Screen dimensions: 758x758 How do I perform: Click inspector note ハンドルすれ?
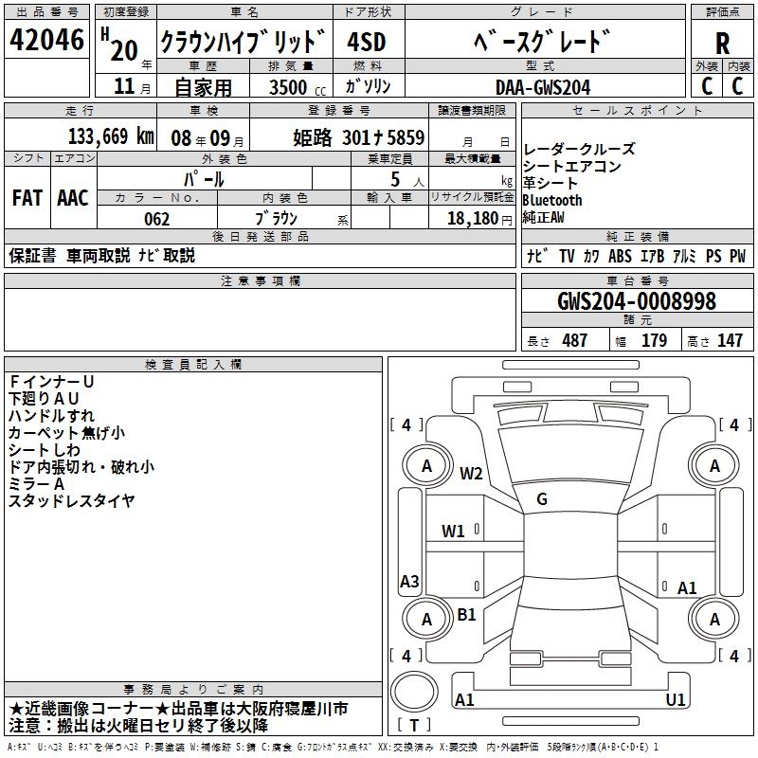tap(52, 416)
